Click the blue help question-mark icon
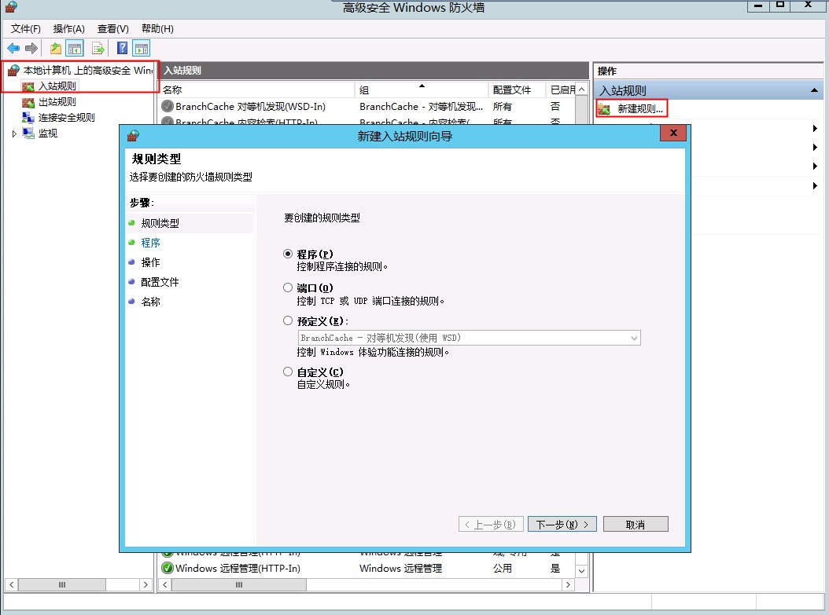Viewport: 829px width, 615px height. tap(123, 49)
